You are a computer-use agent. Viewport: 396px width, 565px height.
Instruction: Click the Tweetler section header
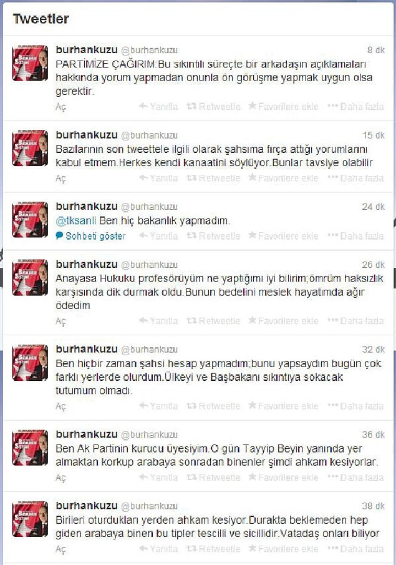tap(41, 19)
